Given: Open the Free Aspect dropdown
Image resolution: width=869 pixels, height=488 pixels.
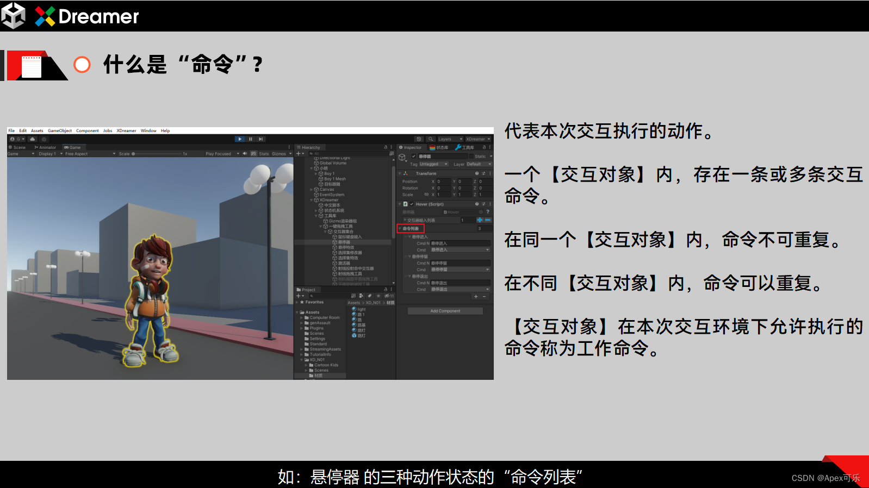Looking at the screenshot, I should [x=90, y=154].
